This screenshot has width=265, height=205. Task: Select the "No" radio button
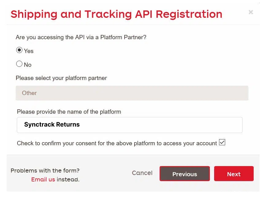[x=19, y=64]
